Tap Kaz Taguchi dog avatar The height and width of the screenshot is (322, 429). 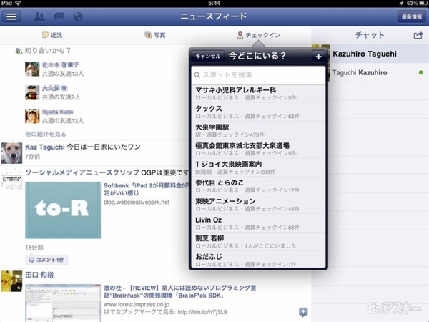[x=11, y=153]
